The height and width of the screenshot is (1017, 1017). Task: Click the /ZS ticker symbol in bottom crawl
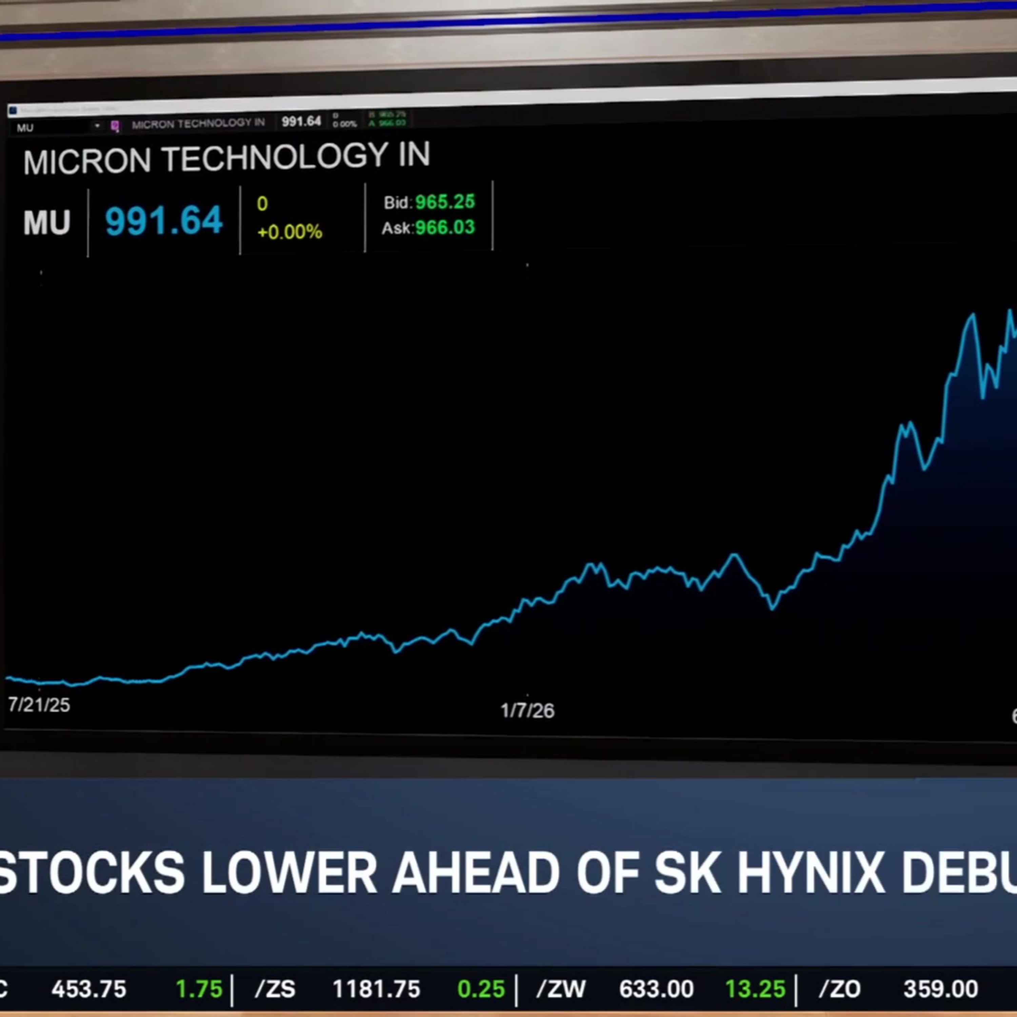click(x=275, y=989)
